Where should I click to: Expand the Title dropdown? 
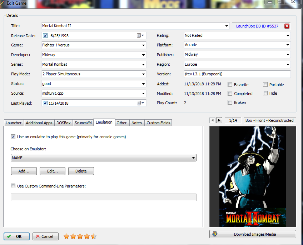[x=227, y=26]
